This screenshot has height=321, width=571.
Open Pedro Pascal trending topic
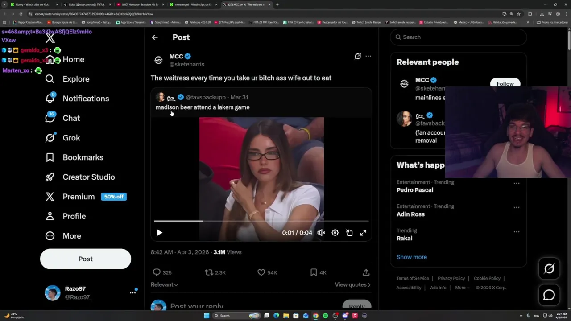coord(415,190)
